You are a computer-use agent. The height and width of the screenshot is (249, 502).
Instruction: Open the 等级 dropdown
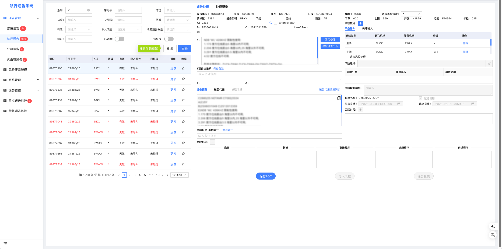pyautogui.click(x=177, y=20)
